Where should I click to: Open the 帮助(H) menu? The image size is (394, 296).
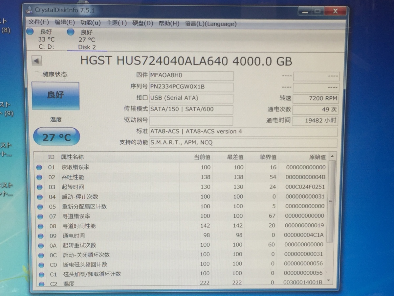[x=169, y=23]
